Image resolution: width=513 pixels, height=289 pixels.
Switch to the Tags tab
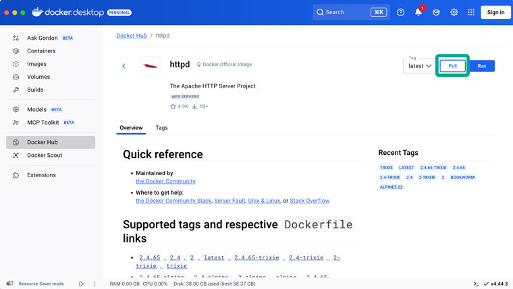pos(161,128)
